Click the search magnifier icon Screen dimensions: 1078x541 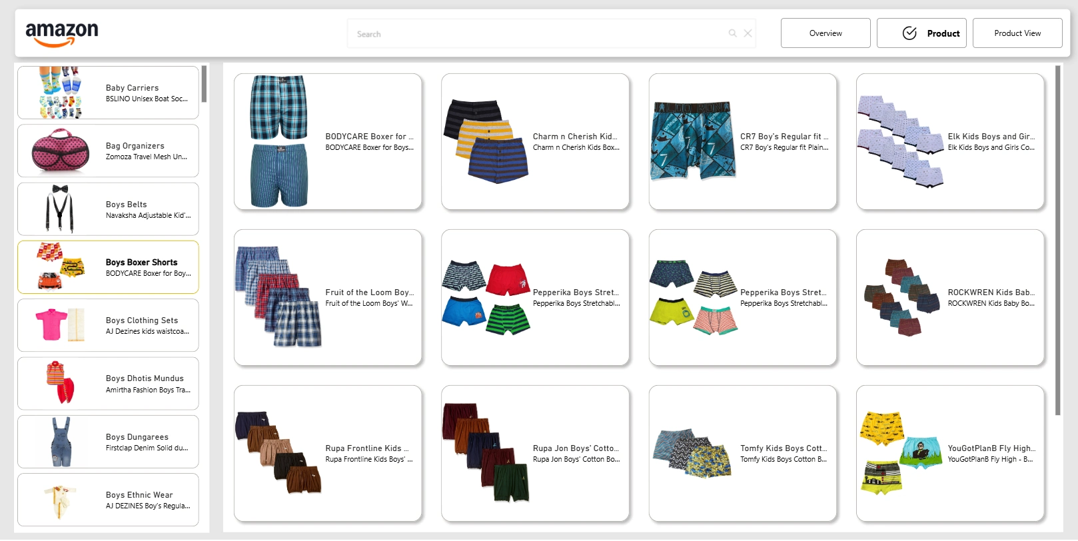click(732, 33)
